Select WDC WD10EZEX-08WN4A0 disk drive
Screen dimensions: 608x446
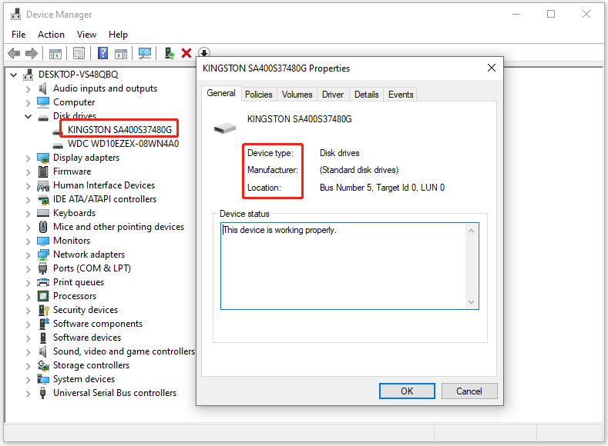click(123, 144)
